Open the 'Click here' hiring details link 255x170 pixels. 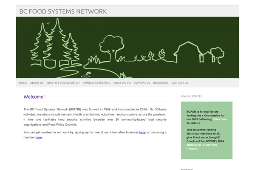[220, 119]
